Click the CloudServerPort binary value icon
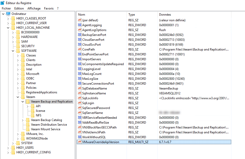Viewport: 245px width, 159px height. pyautogui.click(x=80, y=39)
